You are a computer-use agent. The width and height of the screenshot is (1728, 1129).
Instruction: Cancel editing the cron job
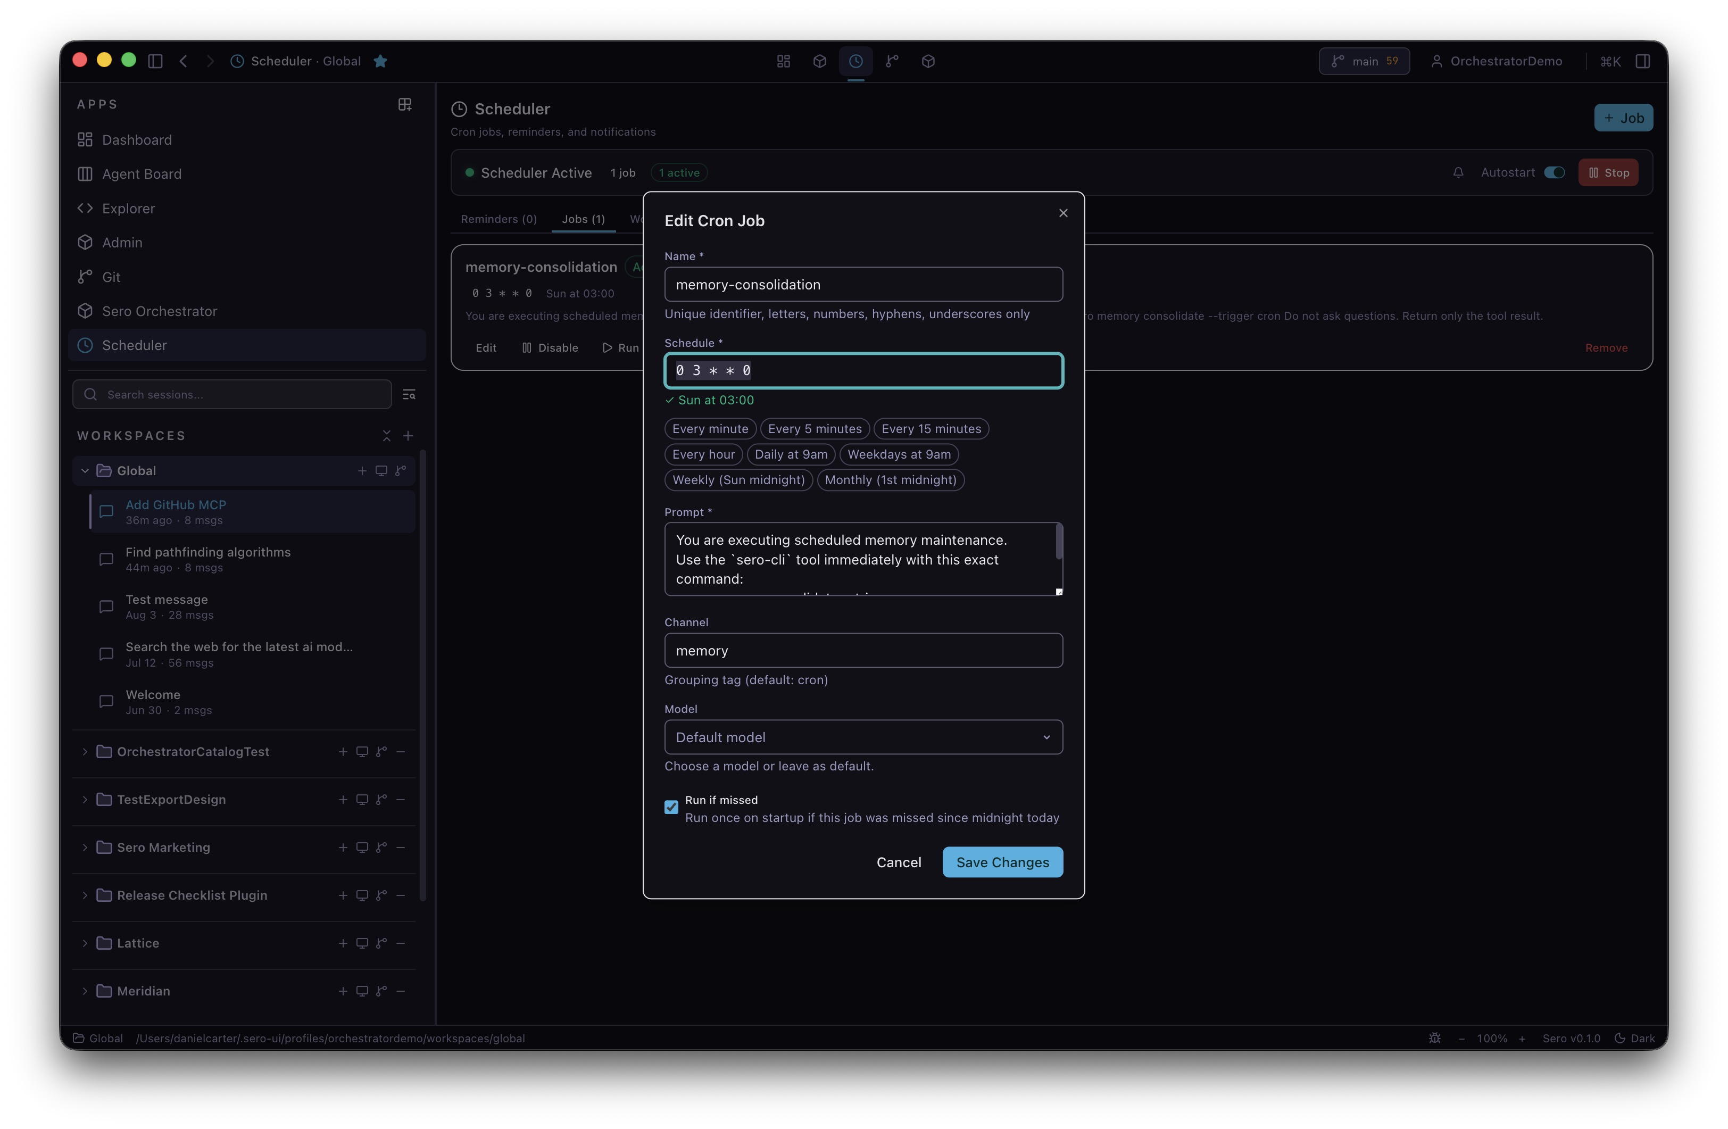pyautogui.click(x=898, y=862)
